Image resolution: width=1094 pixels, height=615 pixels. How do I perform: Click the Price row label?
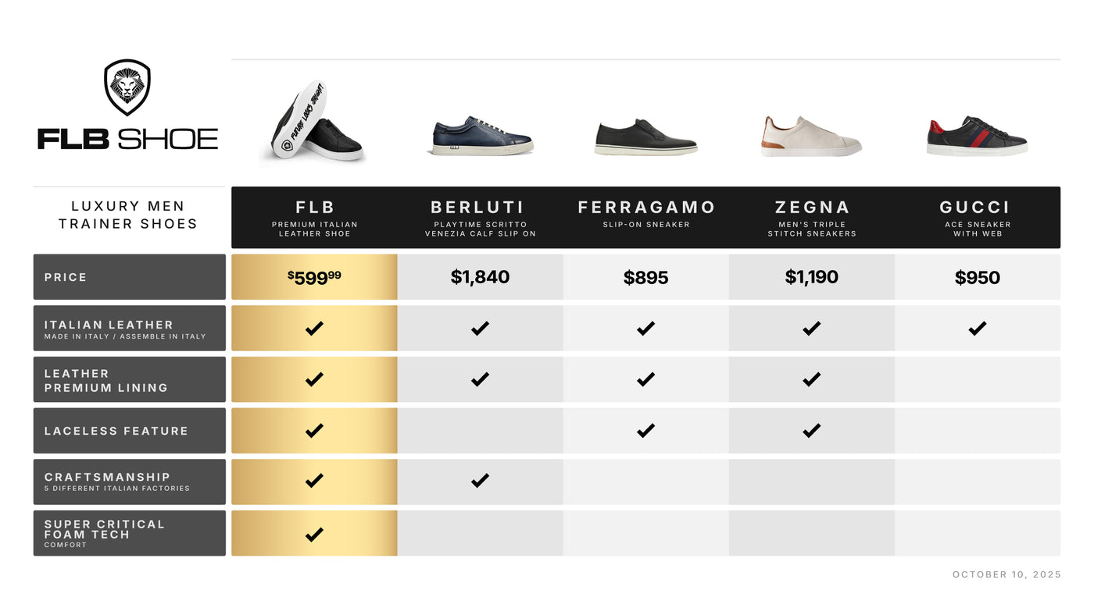[66, 277]
